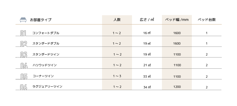Click the 広さ / ㎡ column header
This screenshot has width=237, height=106.
point(147,20)
